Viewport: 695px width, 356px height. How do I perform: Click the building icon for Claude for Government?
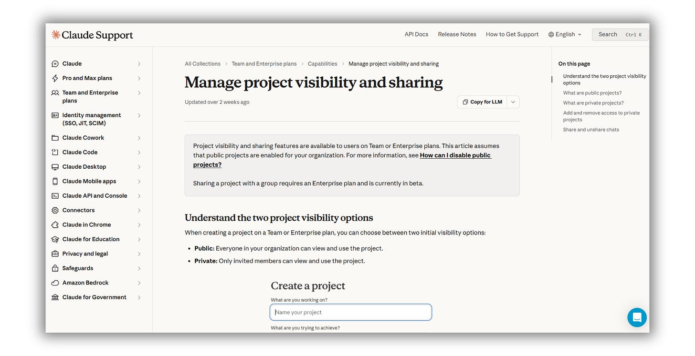[x=55, y=297]
